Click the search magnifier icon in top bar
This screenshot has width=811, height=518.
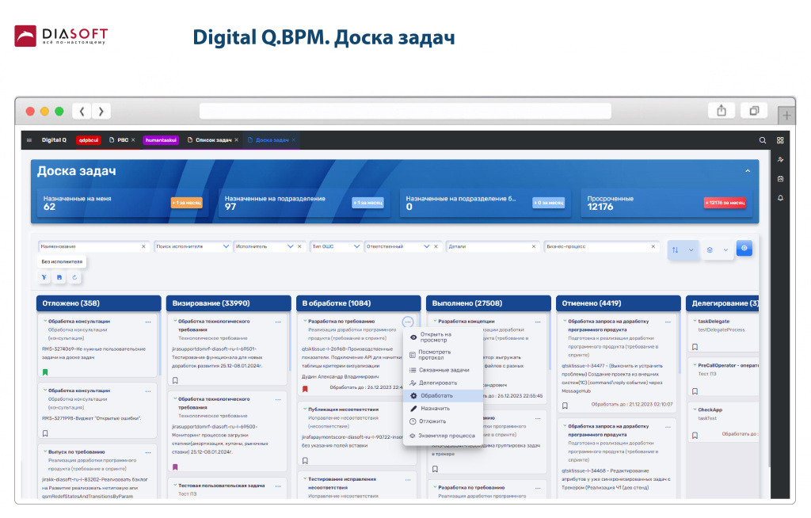tap(763, 140)
